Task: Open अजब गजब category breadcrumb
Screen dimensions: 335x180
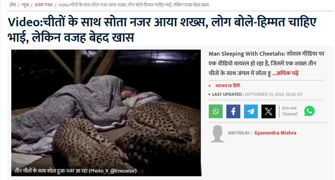Action: coord(43,5)
